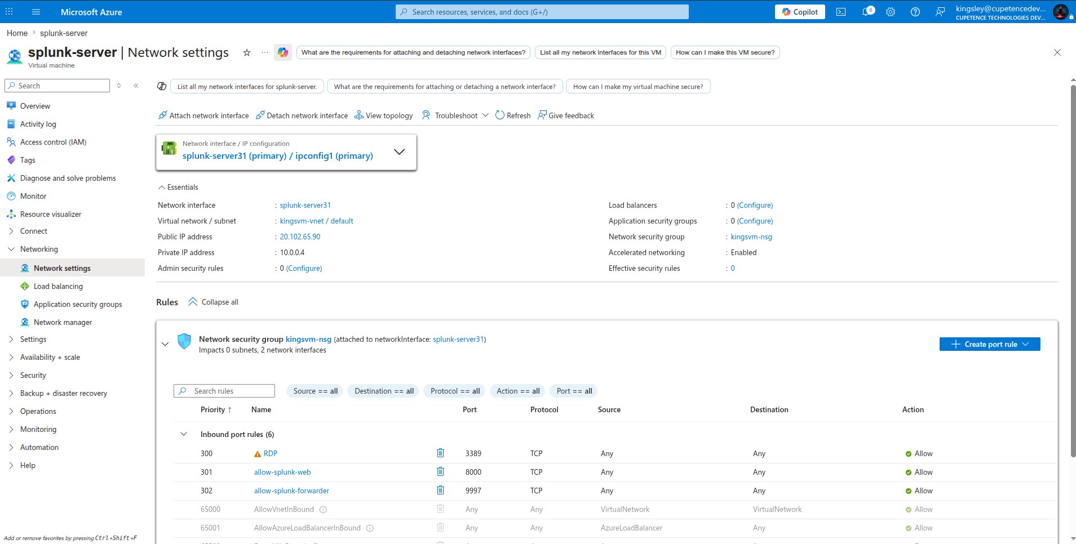Image resolution: width=1076 pixels, height=544 pixels.
Task: Collapse the kingsvm-nsg network security group panel
Action: coord(165,344)
